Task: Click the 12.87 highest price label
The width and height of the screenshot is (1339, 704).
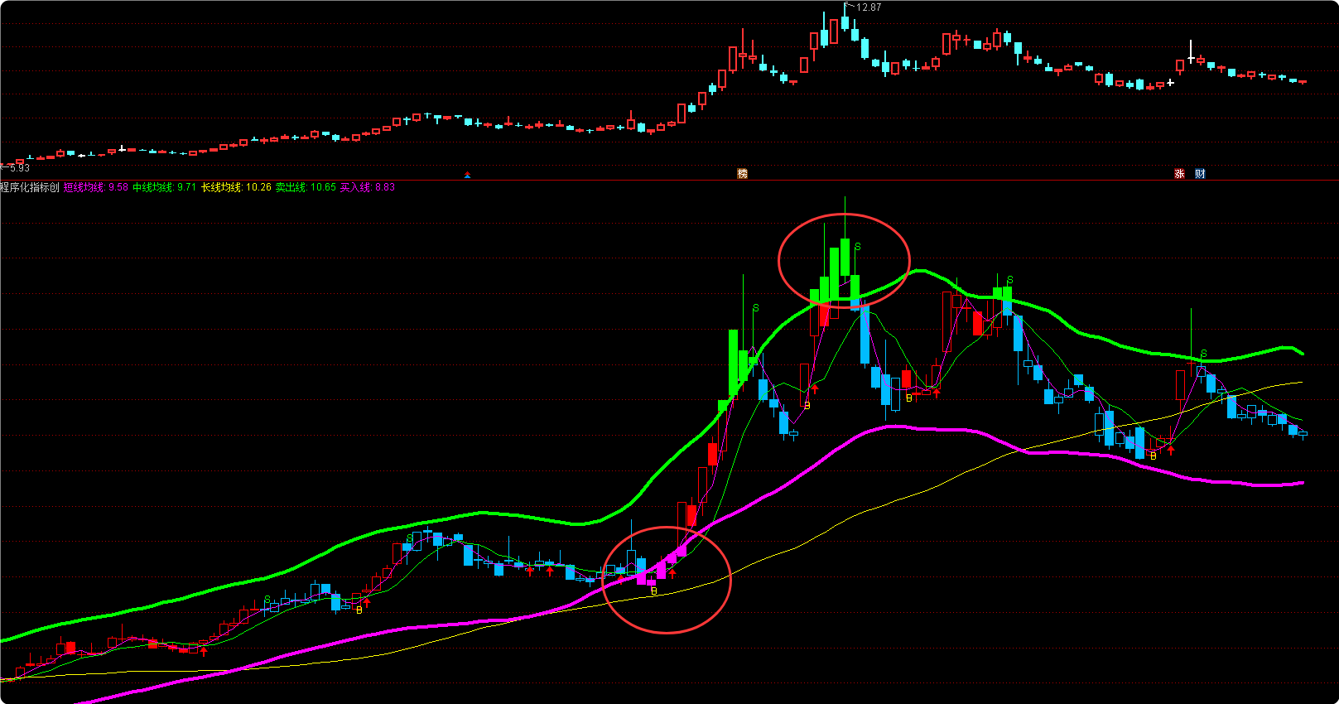Action: 868,7
